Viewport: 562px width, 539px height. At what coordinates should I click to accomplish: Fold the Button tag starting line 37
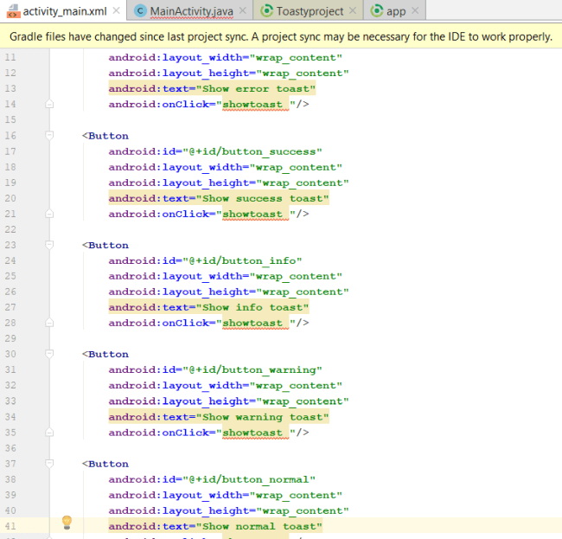pyautogui.click(x=50, y=464)
